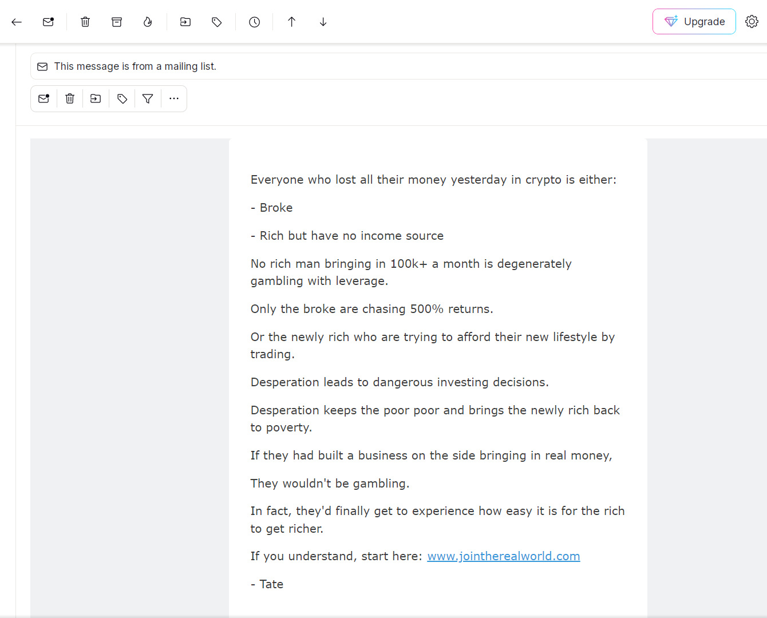Viewport: 767px width, 618px height.
Task: Click the line "- Rich but have no income source"
Action: 347,236
